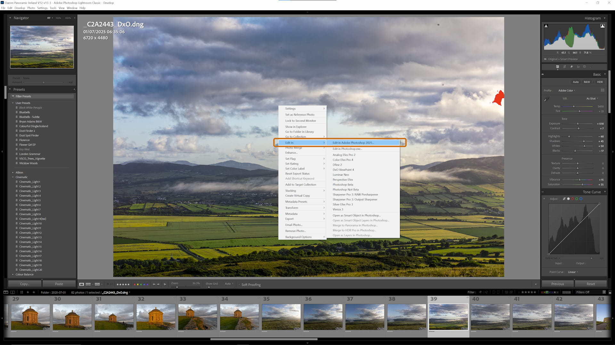This screenshot has height=345, width=615.
Task: Select the Healing eraser tool icon
Action: (571, 67)
